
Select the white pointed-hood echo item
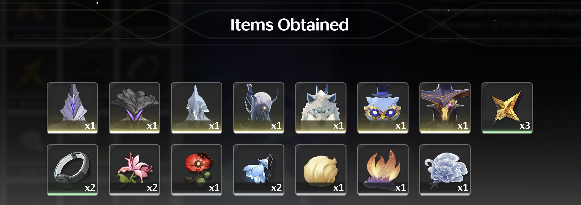(197, 108)
